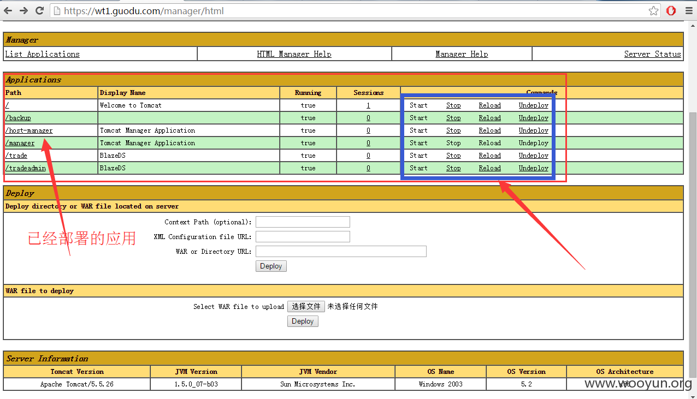Select the Sun Microsystems Inc. vendor cell
This screenshot has width=697, height=399.
318,384
